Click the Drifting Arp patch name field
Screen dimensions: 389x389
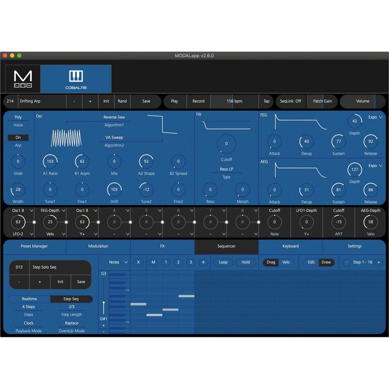click(x=42, y=101)
